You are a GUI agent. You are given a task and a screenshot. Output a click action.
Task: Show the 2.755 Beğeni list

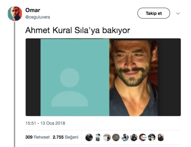pos(66,137)
